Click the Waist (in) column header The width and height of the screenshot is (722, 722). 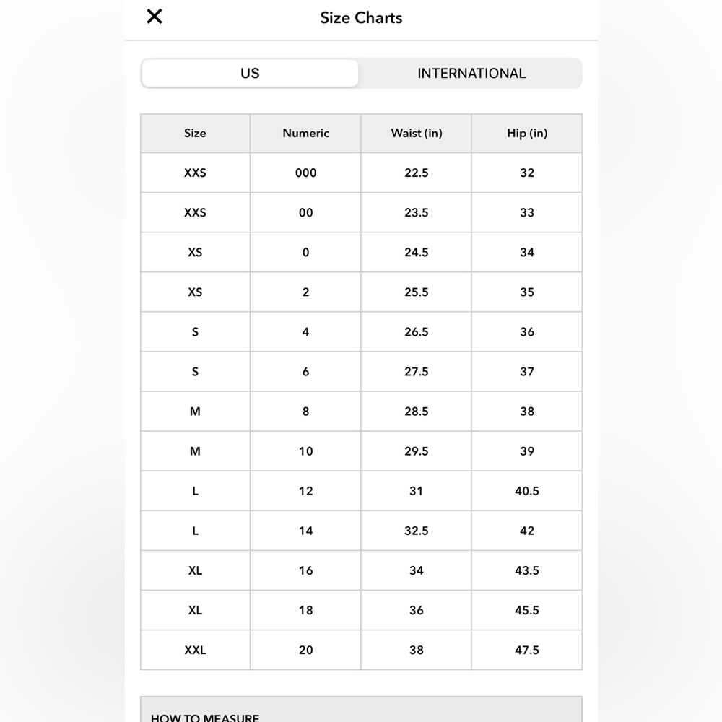point(417,133)
